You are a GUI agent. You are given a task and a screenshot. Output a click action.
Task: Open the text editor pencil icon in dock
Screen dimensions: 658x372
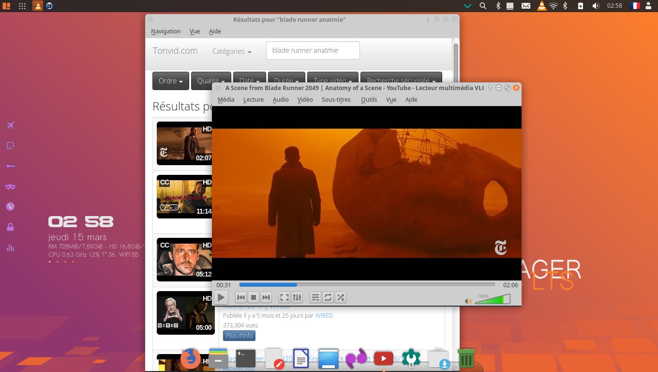tap(274, 359)
